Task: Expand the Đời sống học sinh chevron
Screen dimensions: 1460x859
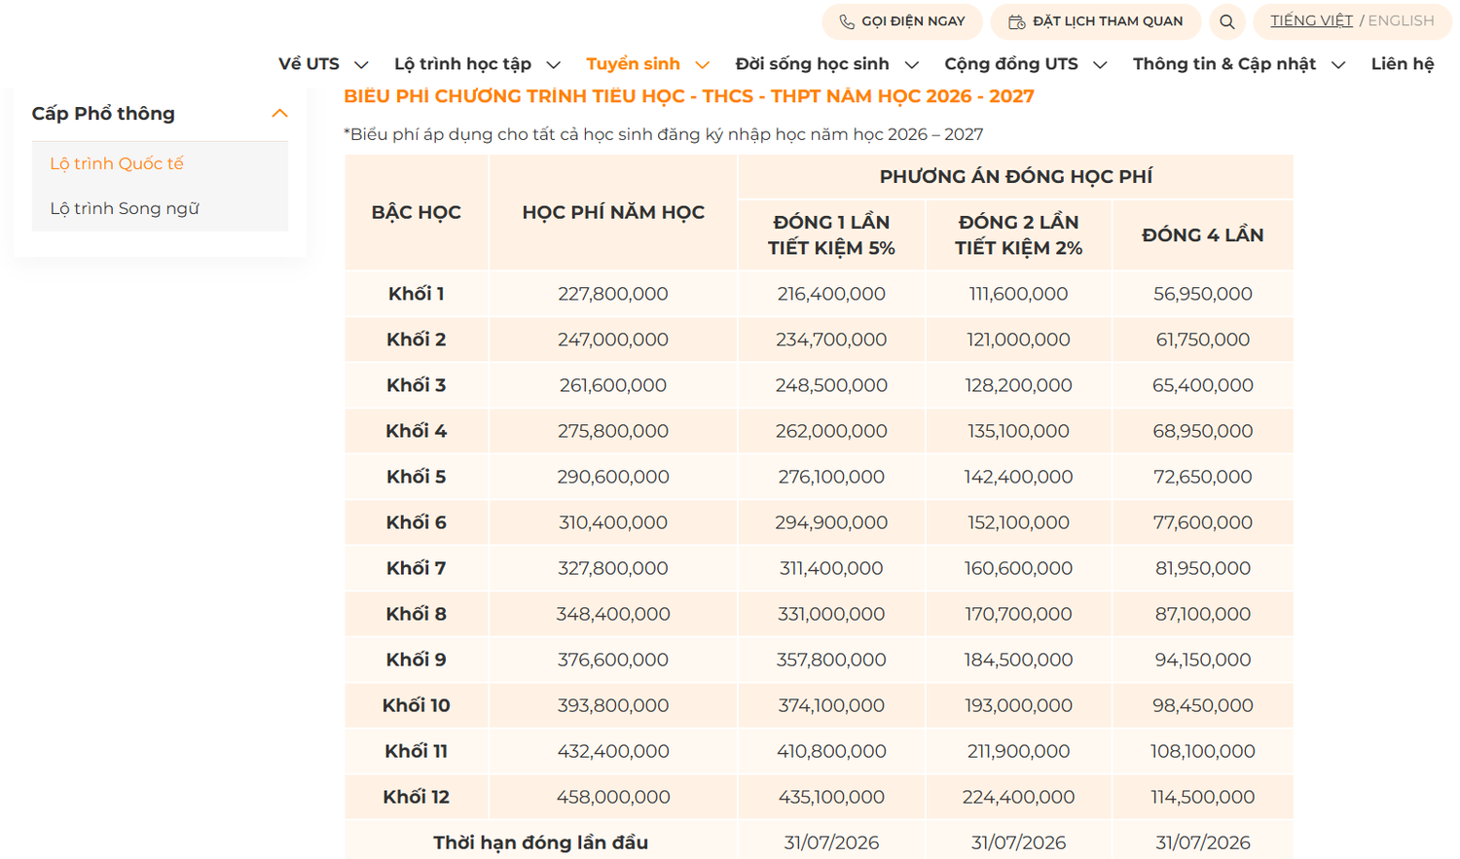Action: pyautogui.click(x=912, y=65)
